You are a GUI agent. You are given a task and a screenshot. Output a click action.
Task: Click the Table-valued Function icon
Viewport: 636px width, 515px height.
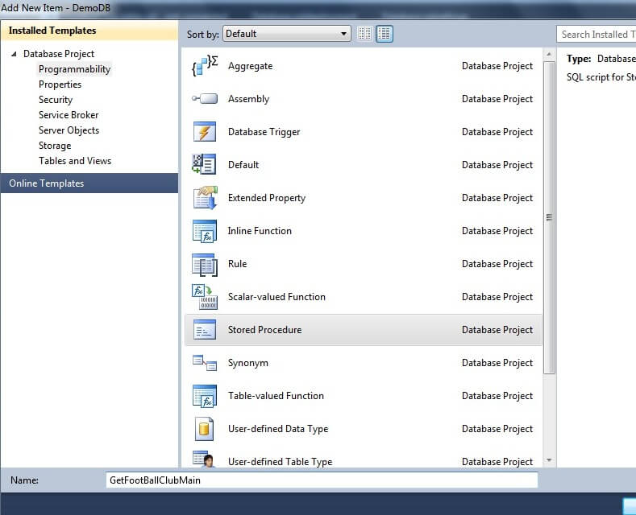pos(205,396)
